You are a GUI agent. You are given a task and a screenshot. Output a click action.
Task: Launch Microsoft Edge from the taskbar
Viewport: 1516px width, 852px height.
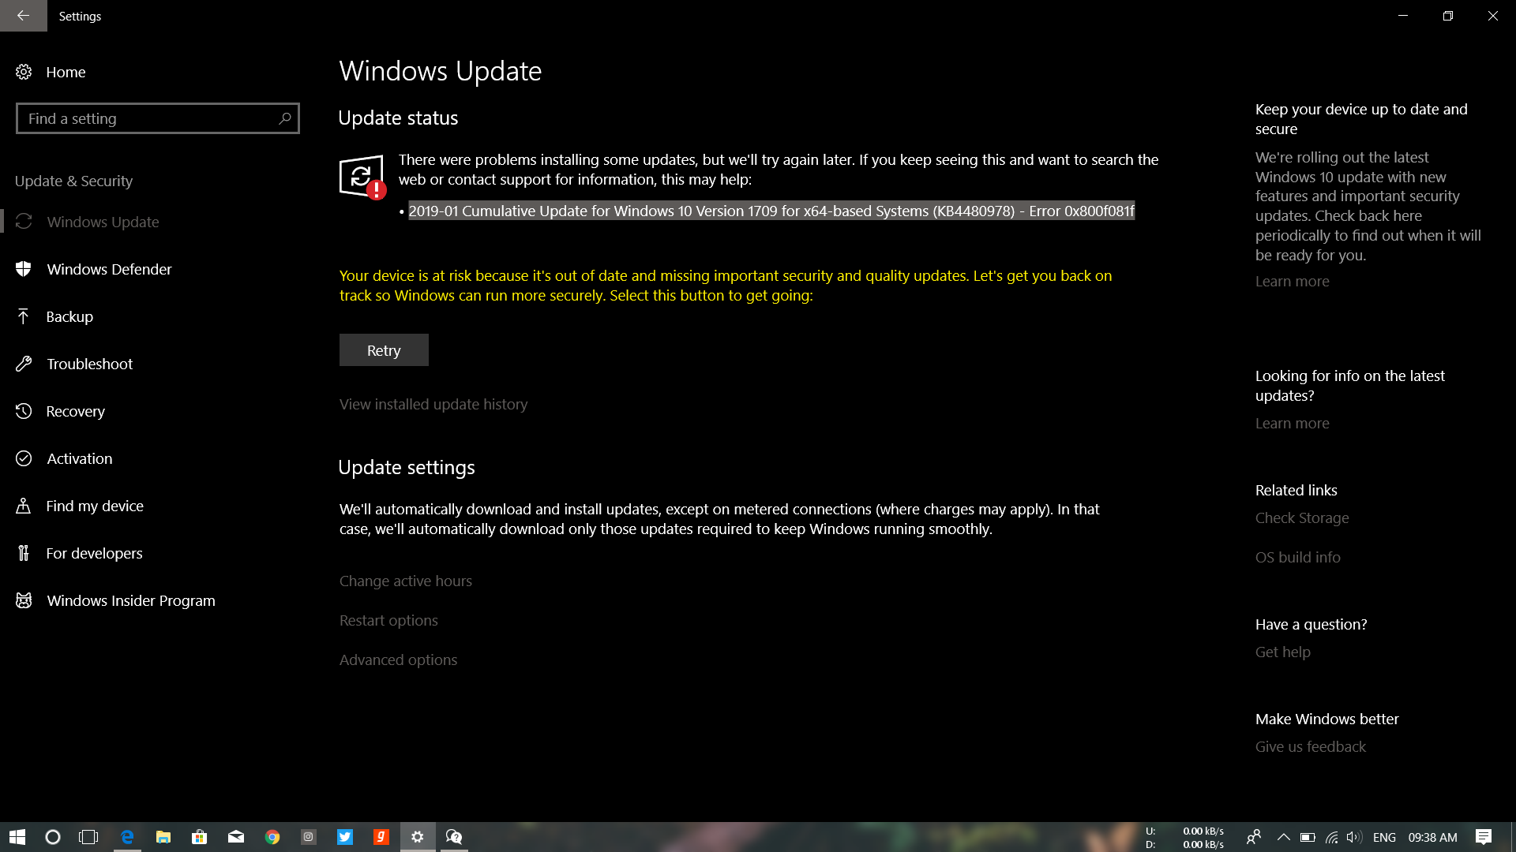click(x=127, y=837)
